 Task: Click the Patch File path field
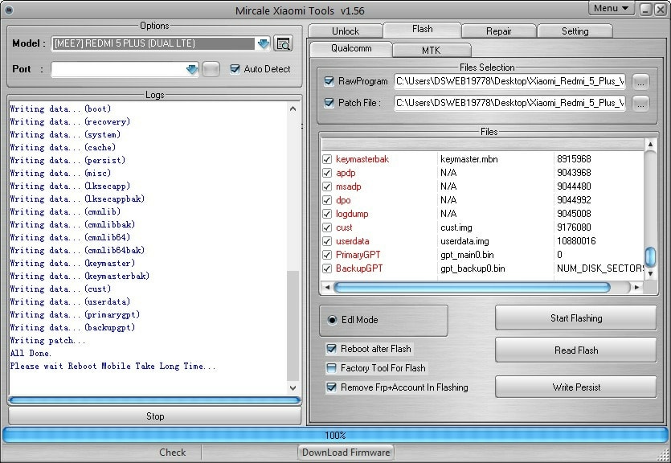tap(509, 103)
